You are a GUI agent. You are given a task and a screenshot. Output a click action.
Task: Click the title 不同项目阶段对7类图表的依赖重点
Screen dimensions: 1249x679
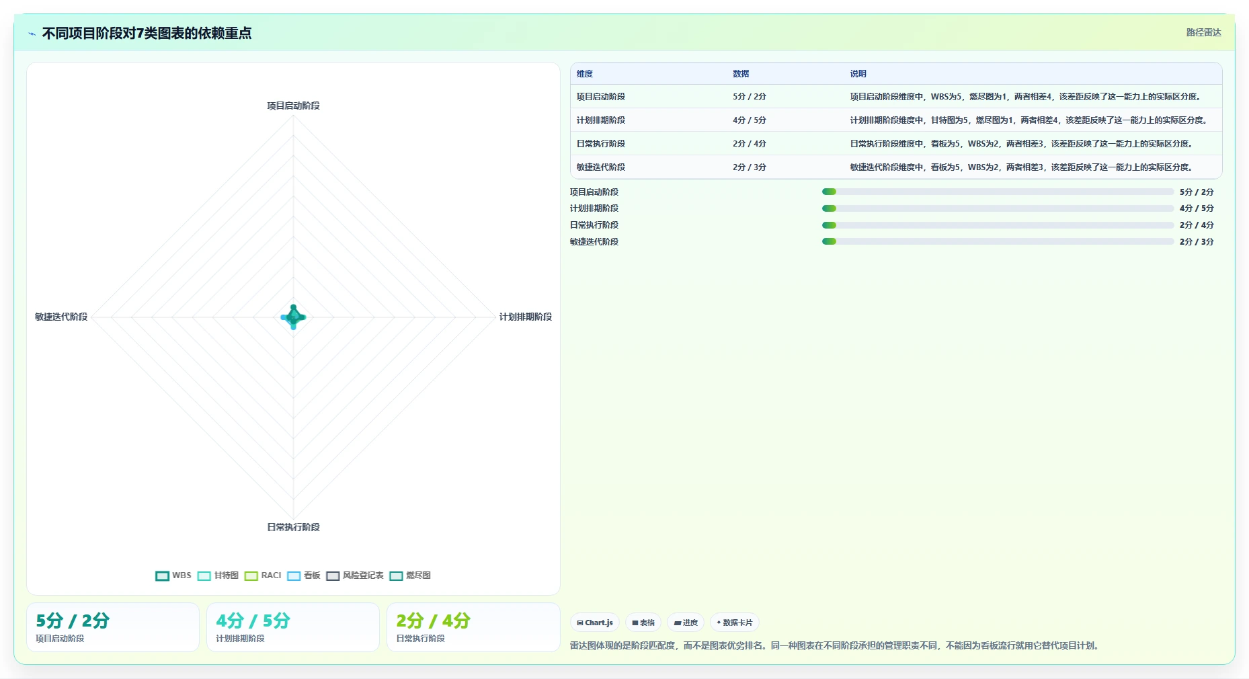click(147, 33)
